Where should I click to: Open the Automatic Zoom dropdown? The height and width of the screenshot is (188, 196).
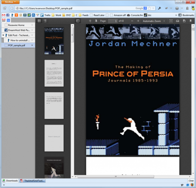click(154, 21)
